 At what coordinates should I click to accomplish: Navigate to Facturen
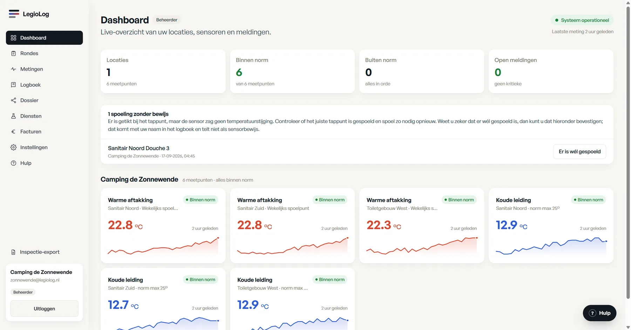[44, 132]
